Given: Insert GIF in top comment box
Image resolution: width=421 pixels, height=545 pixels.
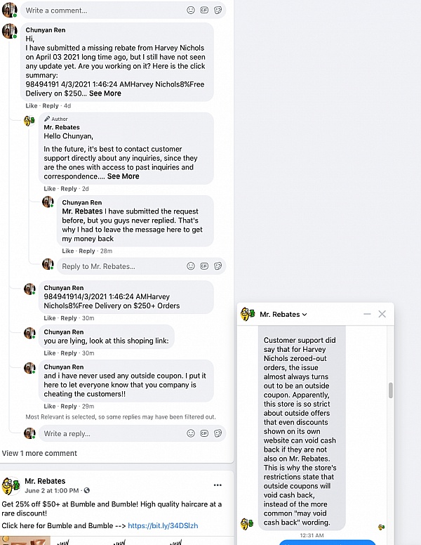Looking at the screenshot, I should point(204,10).
